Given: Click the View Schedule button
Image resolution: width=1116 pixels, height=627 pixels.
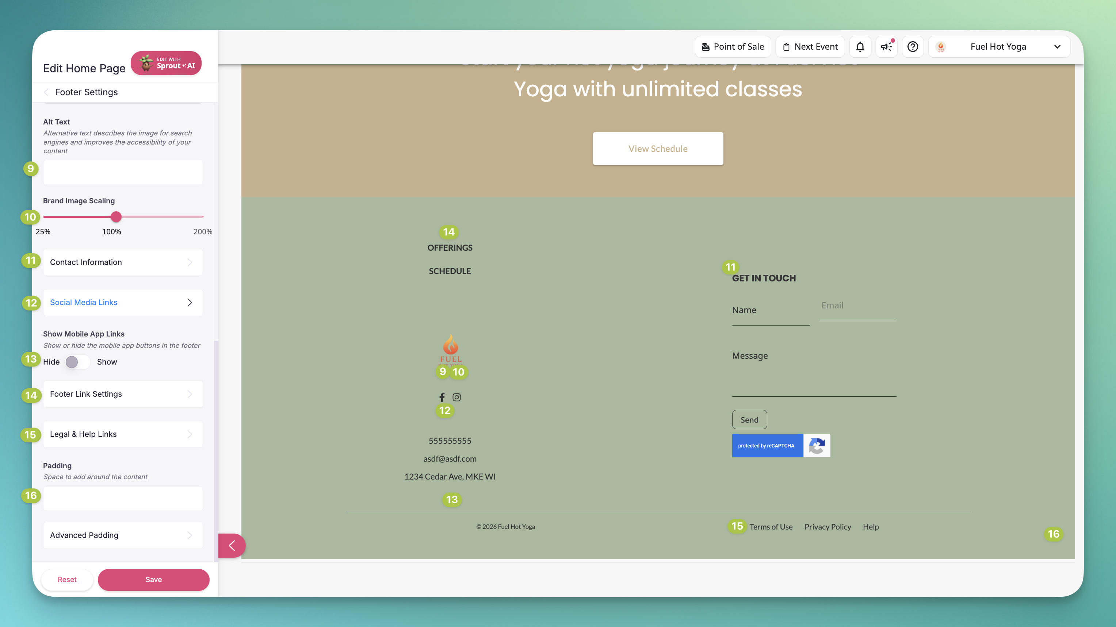Looking at the screenshot, I should (658, 149).
